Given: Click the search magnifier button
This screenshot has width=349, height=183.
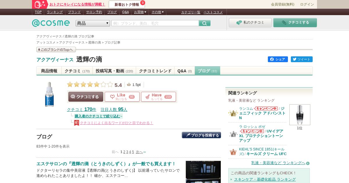Looking at the screenshot, I should coord(205,23).
